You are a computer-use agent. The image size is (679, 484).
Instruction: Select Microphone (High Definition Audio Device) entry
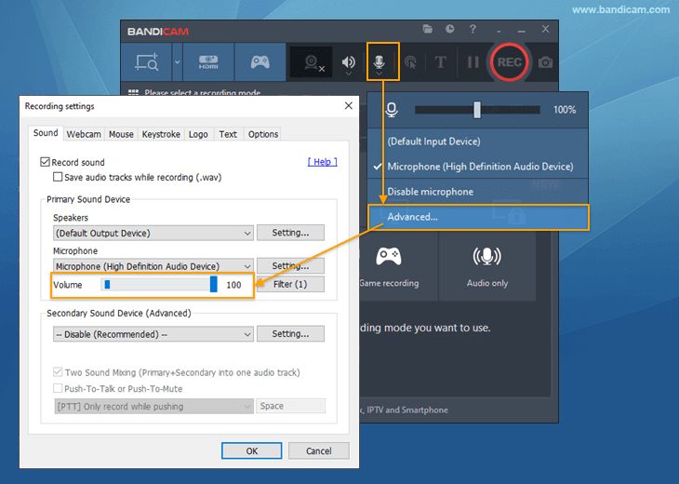(480, 167)
